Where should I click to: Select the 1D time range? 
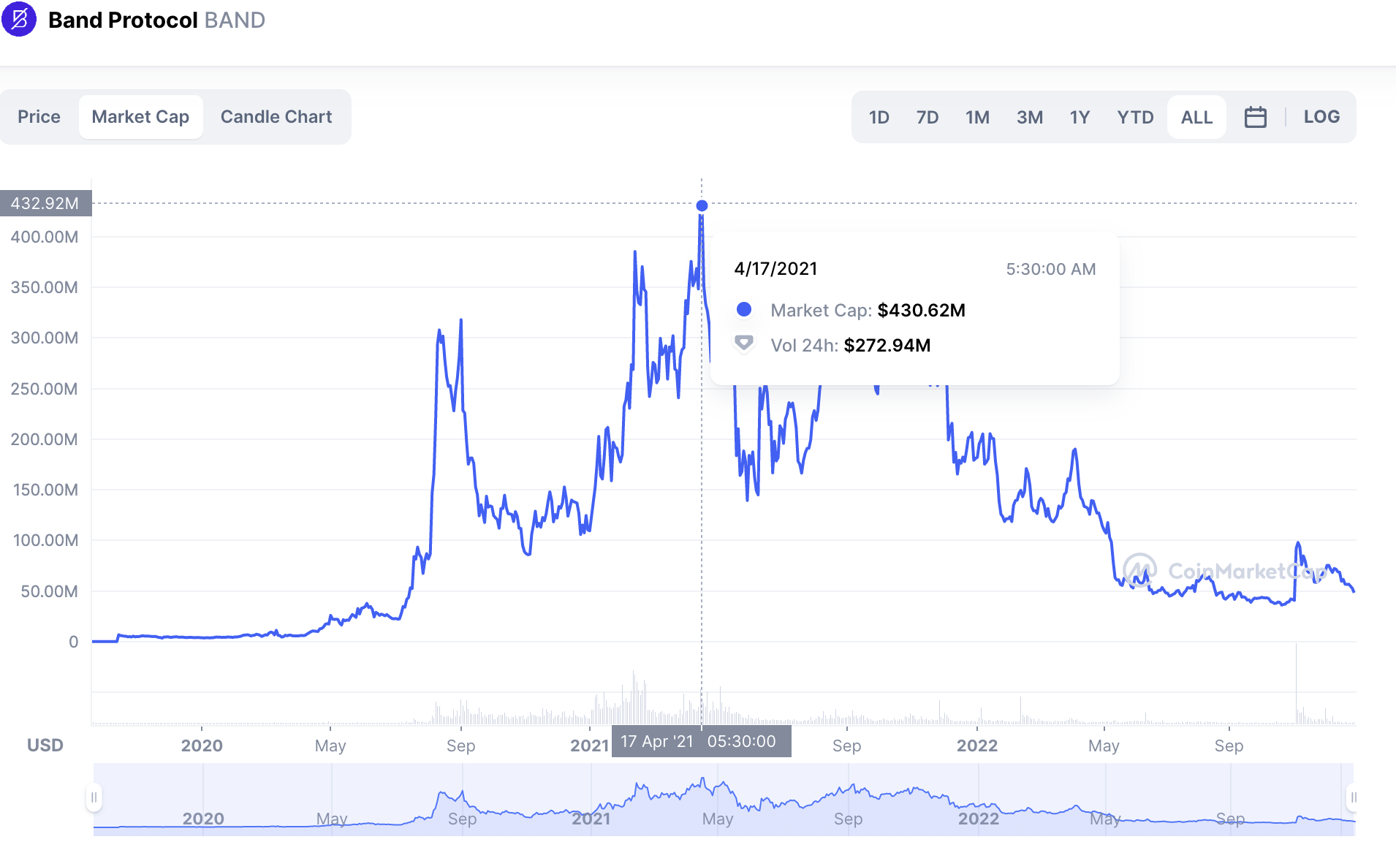click(x=879, y=116)
